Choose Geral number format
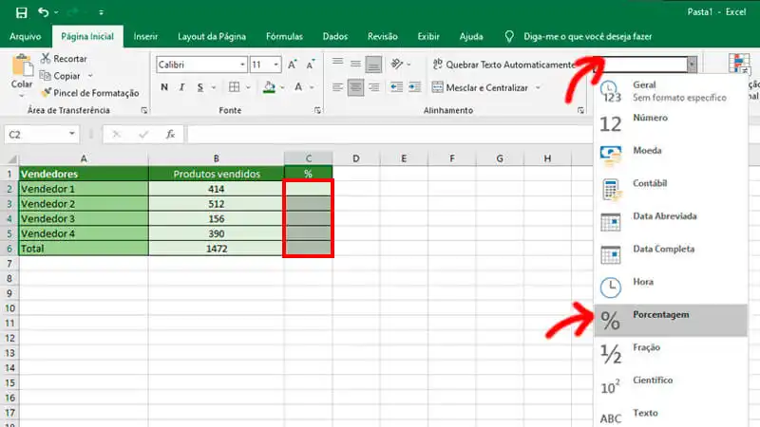This screenshot has width=760, height=427. (671, 91)
